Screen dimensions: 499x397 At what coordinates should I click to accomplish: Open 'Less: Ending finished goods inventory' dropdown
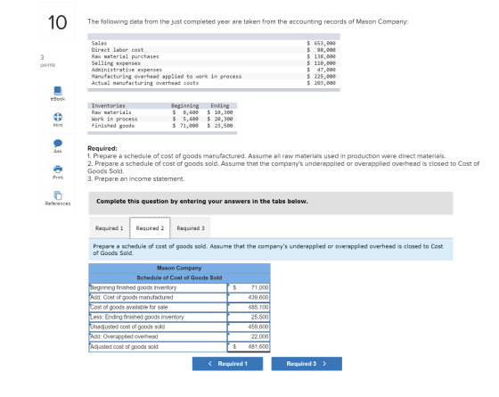[158, 317]
